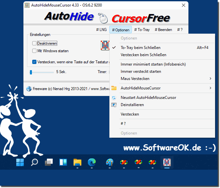Screen dimensions: 220x188
Task: Select Verstecken menu entry
Action: pyautogui.click(x=162, y=114)
